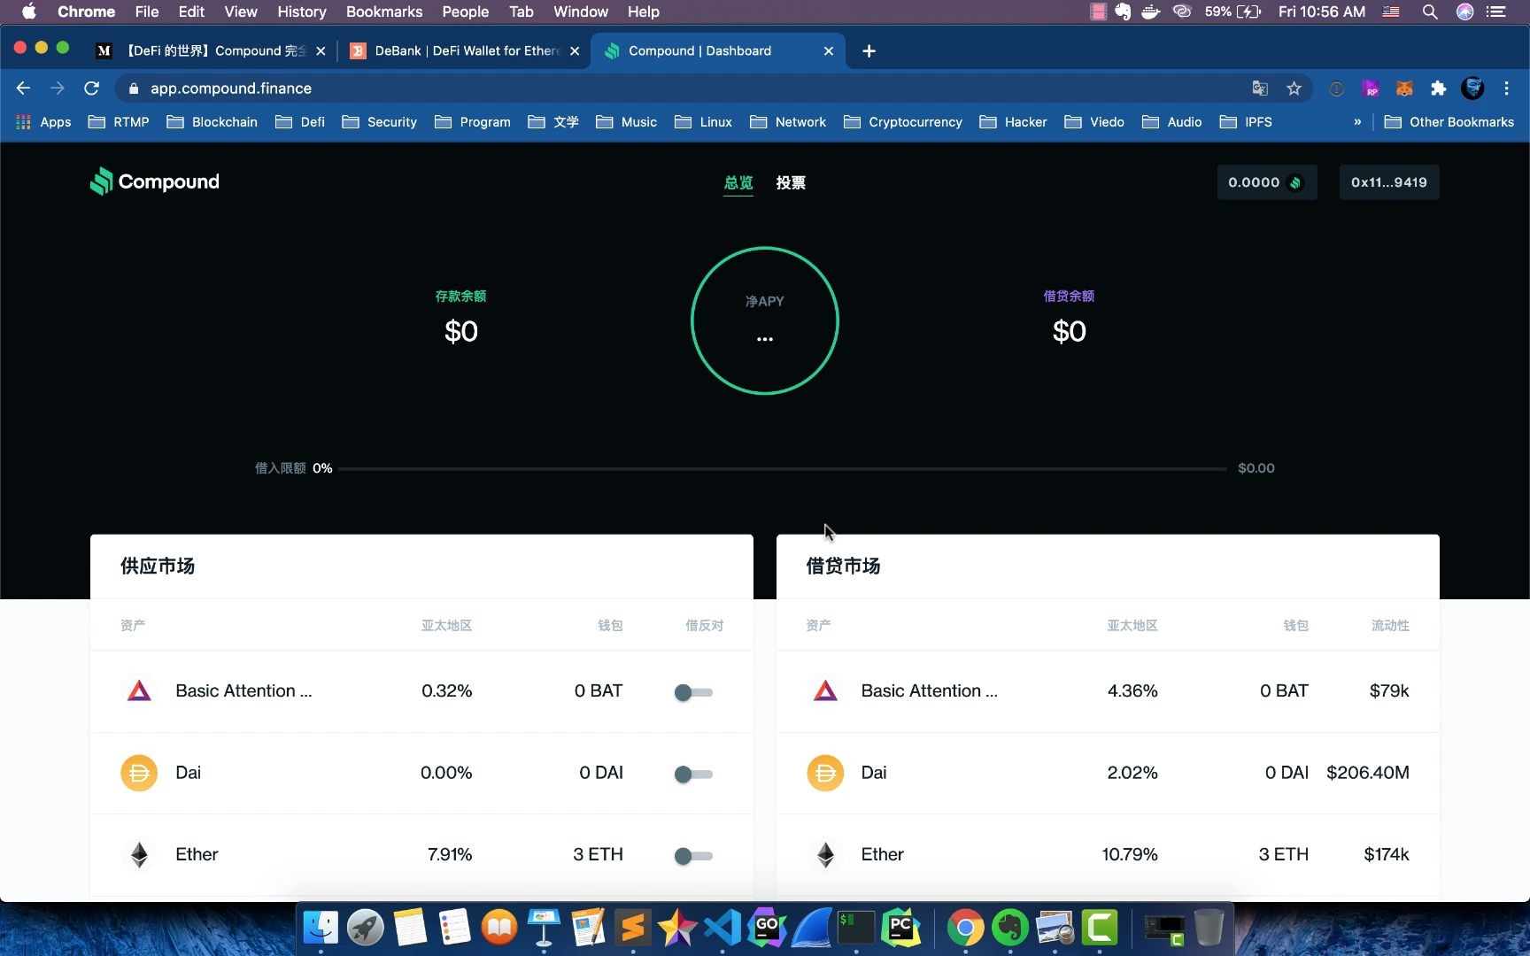
Task: Click the 7.91% Ether supply rate
Action: (x=450, y=854)
